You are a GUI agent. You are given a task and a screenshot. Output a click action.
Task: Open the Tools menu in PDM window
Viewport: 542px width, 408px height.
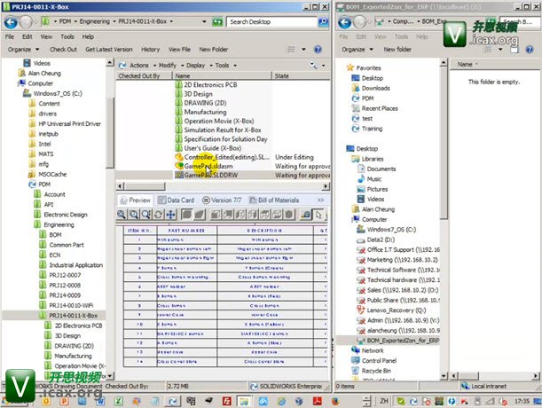point(67,37)
